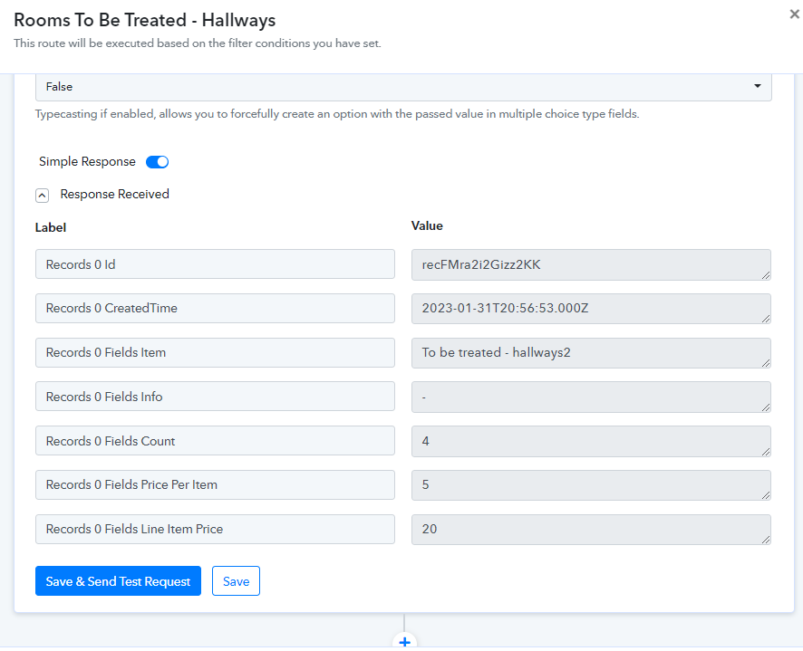Close the Rooms To Be Treated panel
The height and width of the screenshot is (651, 803).
[794, 14]
